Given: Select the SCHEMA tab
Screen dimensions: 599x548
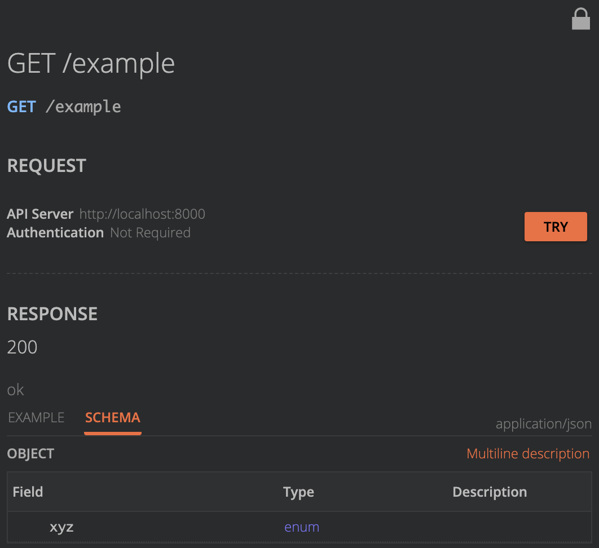Looking at the screenshot, I should pos(113,418).
